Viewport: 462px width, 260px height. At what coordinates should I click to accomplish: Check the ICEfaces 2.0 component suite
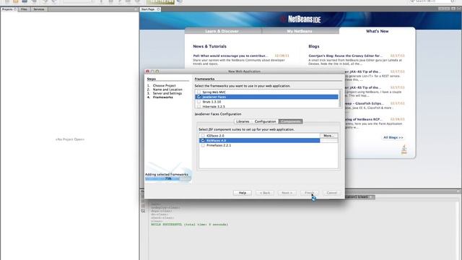point(203,136)
